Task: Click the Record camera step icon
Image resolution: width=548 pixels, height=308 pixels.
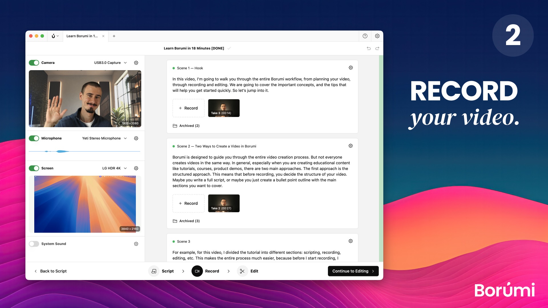Action: (x=197, y=271)
